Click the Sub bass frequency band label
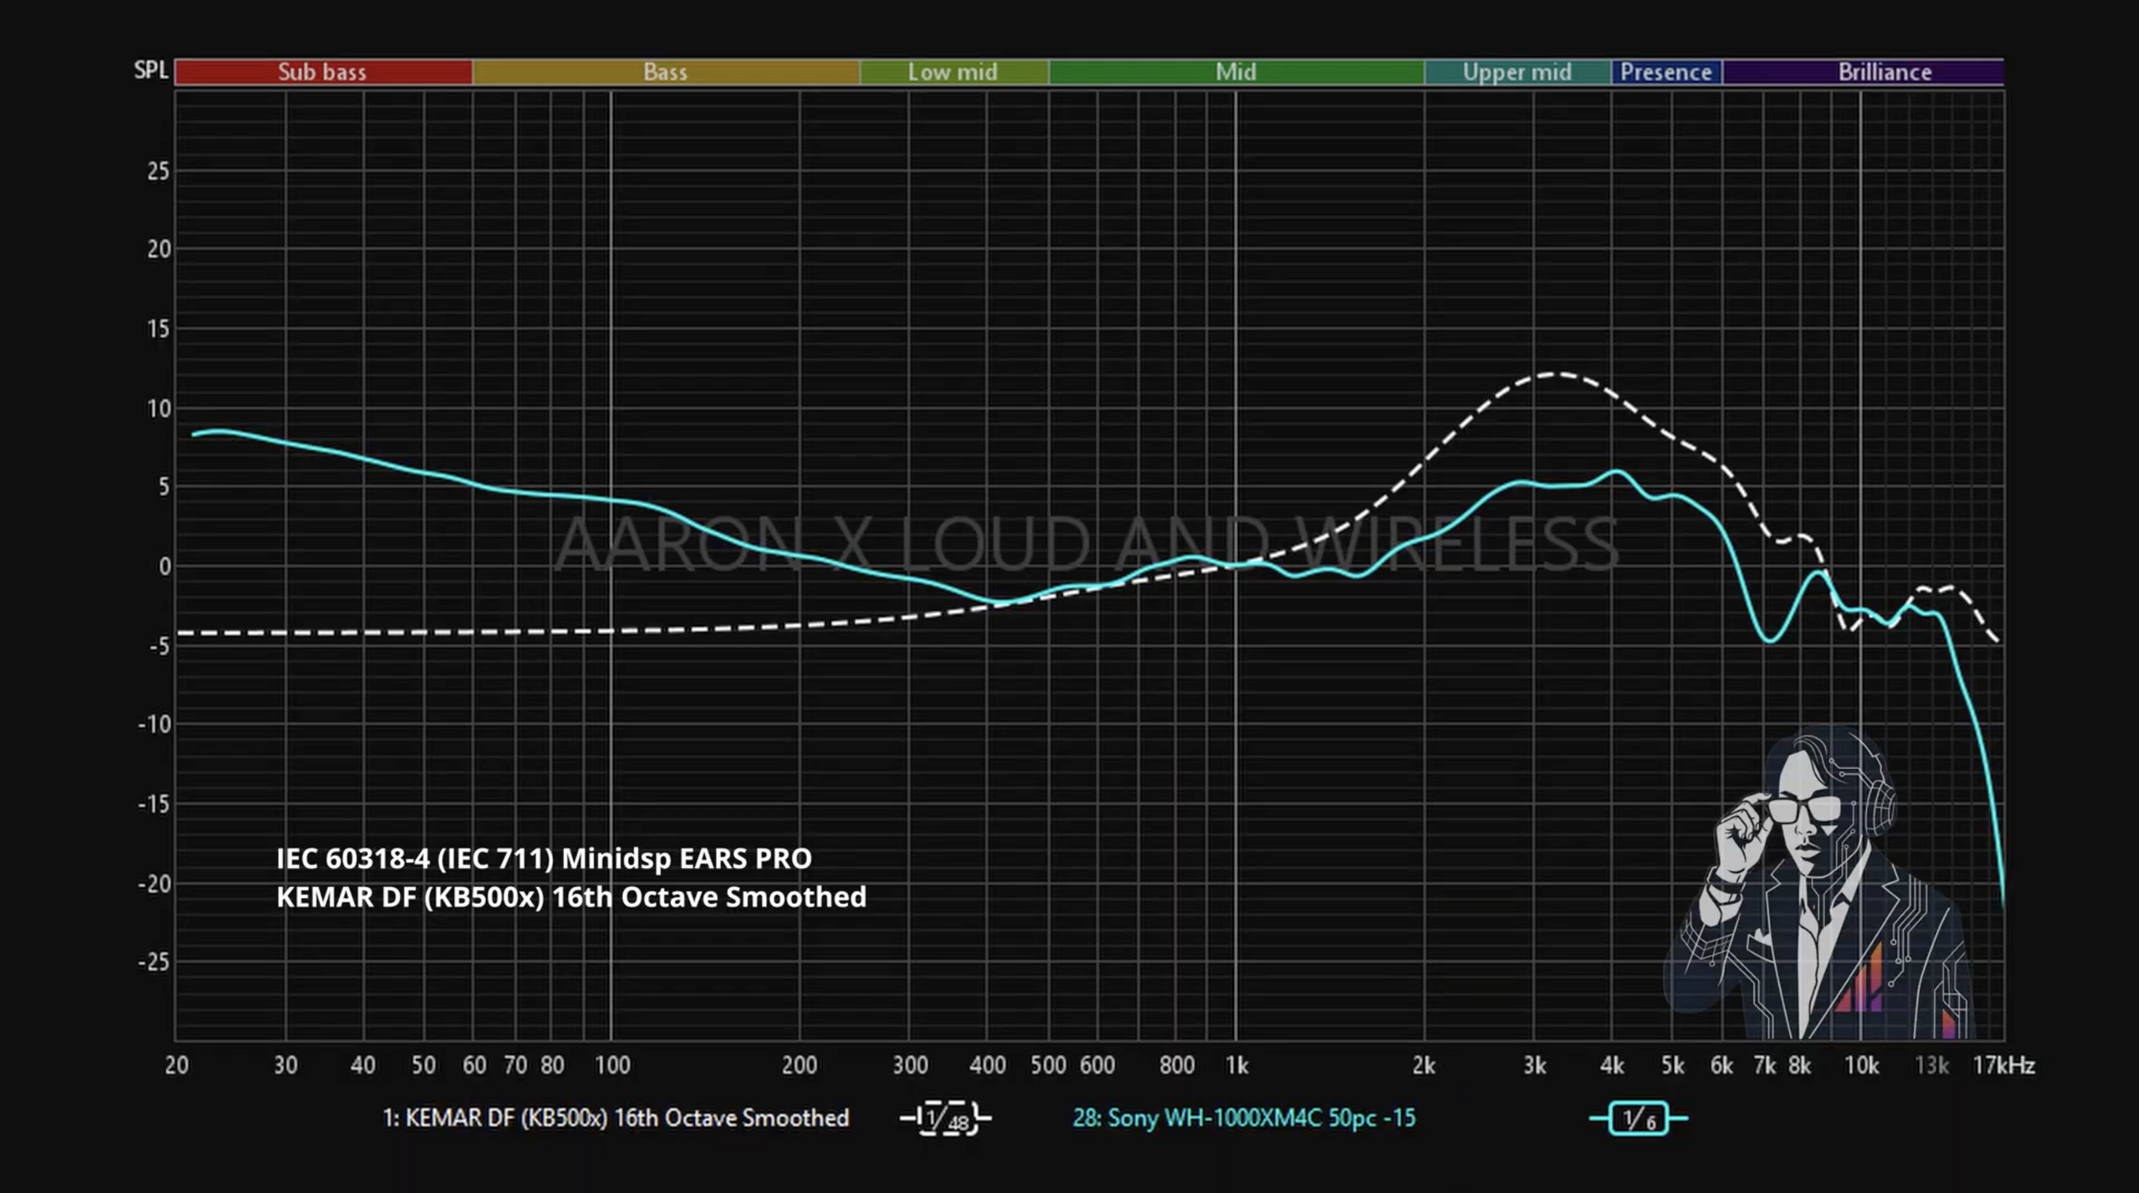This screenshot has width=2139, height=1193. tap(323, 72)
